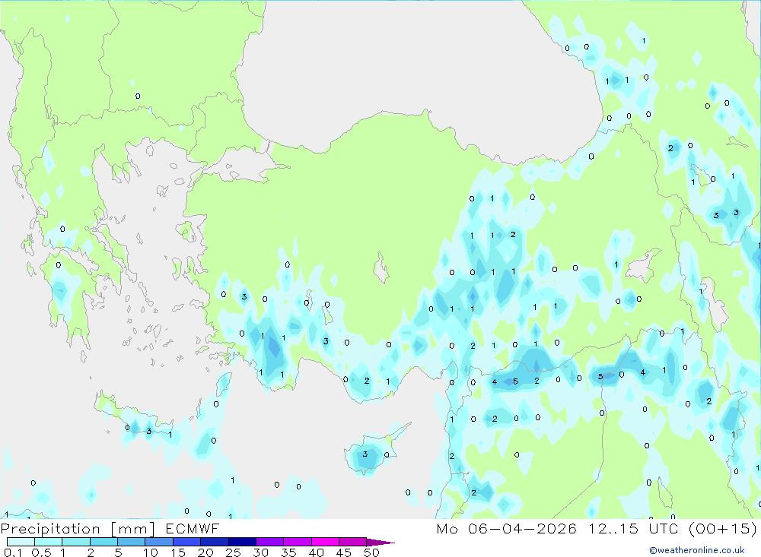The width and height of the screenshot is (761, 557).
Task: Click the '(00+15)' forecast offset text
Action: (723, 528)
